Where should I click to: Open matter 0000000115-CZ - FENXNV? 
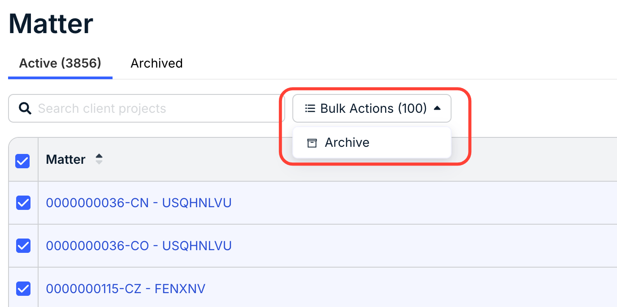[x=126, y=289]
